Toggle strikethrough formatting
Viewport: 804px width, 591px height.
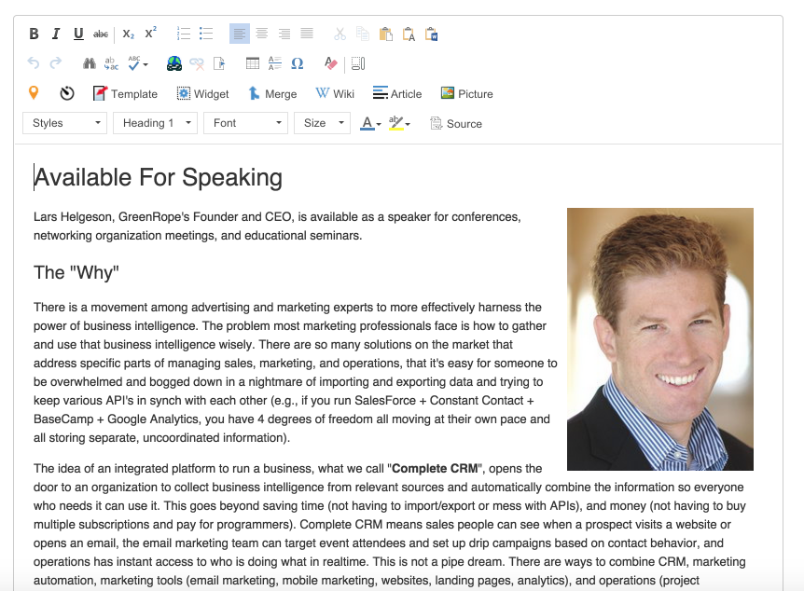click(101, 34)
